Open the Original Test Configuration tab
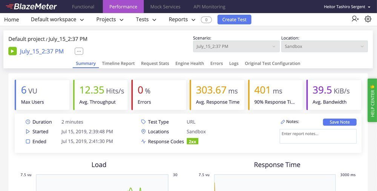The image size is (377, 191). (x=273, y=64)
